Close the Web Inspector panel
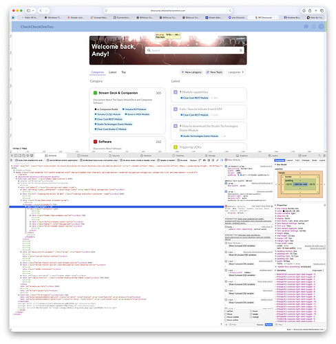The width and height of the screenshot is (336, 344). click(12, 155)
